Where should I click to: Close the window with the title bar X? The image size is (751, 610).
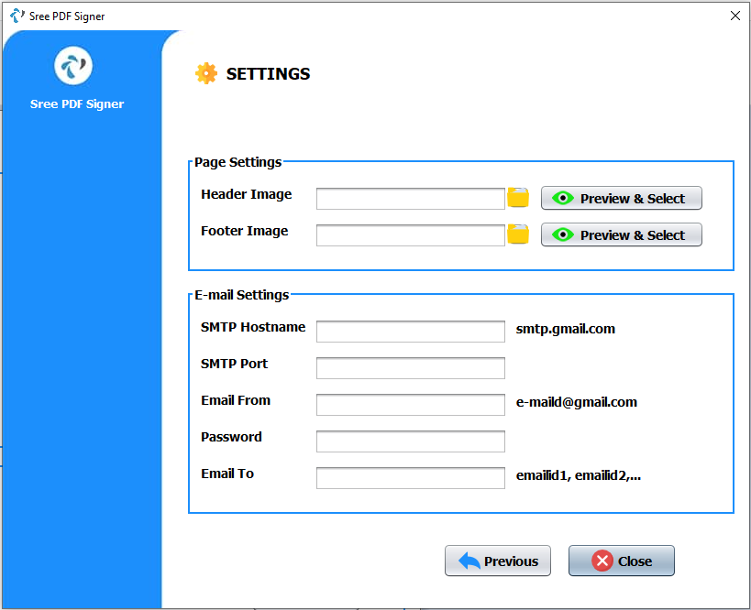point(735,16)
